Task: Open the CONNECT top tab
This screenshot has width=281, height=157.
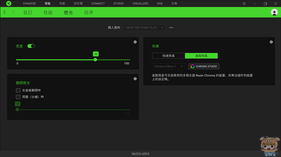Action: tap(98, 4)
